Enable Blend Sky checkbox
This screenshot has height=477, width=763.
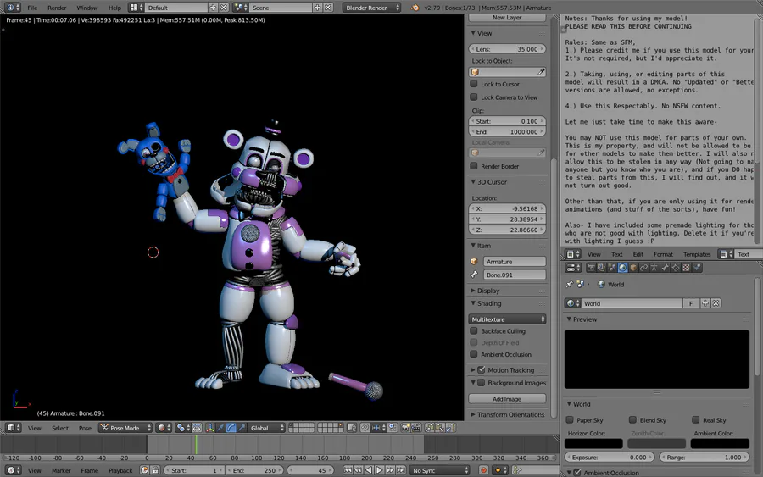point(632,419)
